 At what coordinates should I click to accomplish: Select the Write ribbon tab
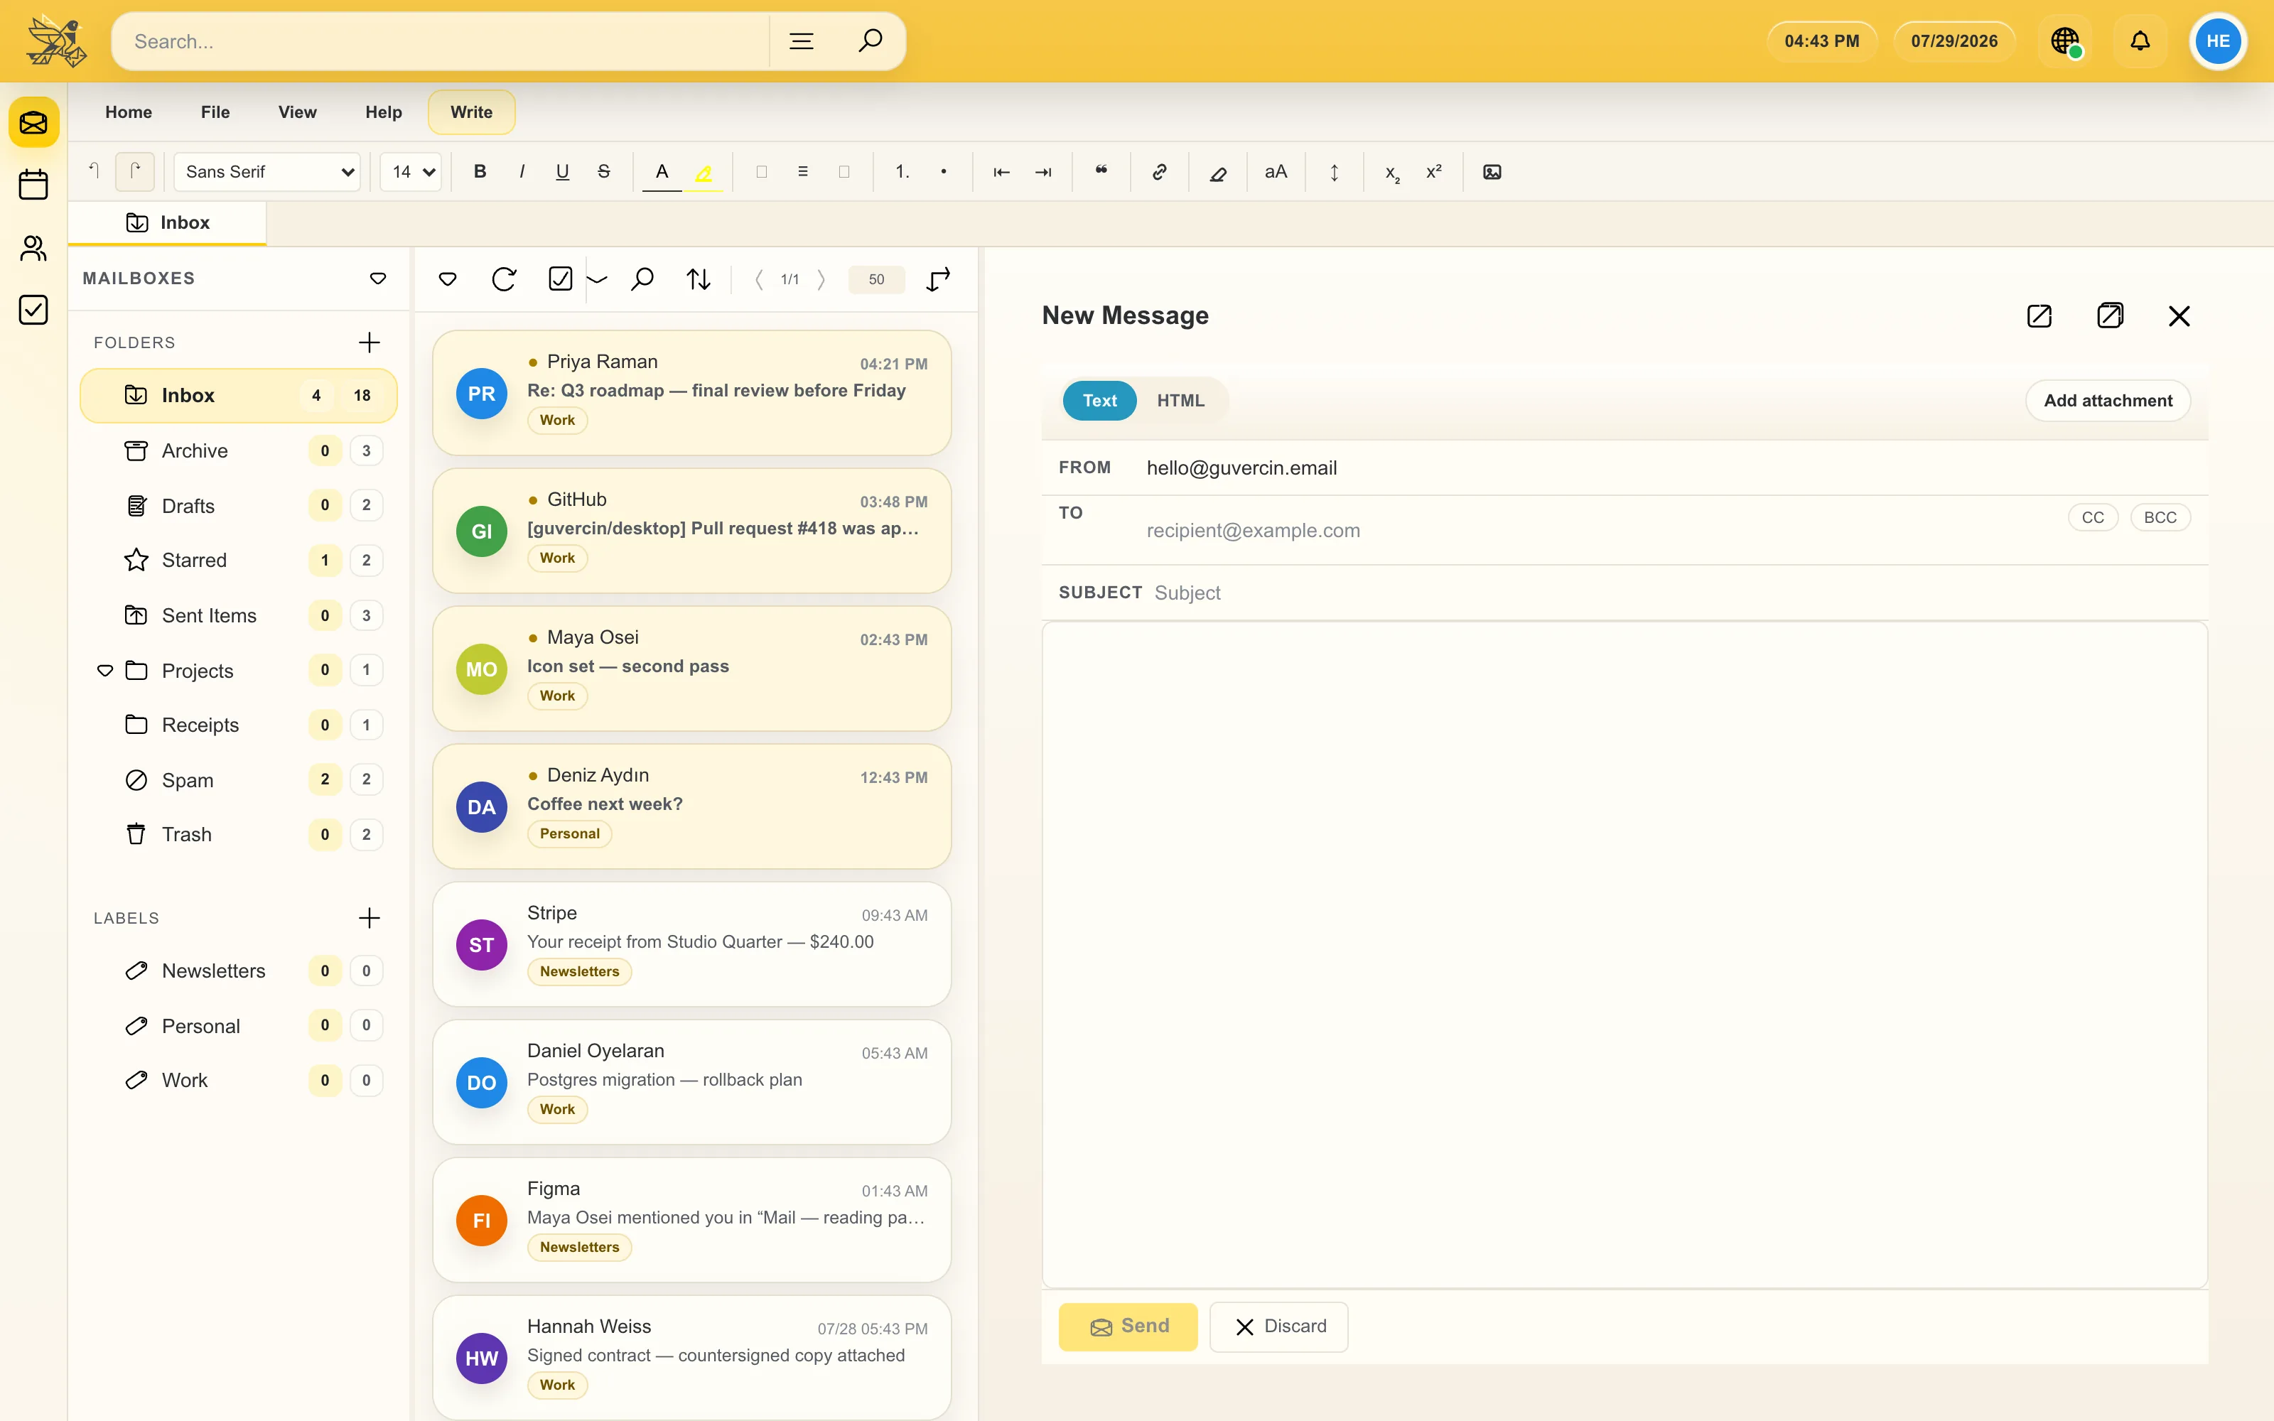tap(470, 112)
